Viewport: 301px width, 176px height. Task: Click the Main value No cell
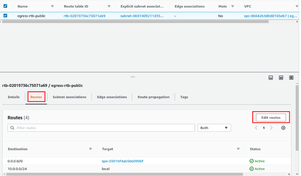coord(220,16)
